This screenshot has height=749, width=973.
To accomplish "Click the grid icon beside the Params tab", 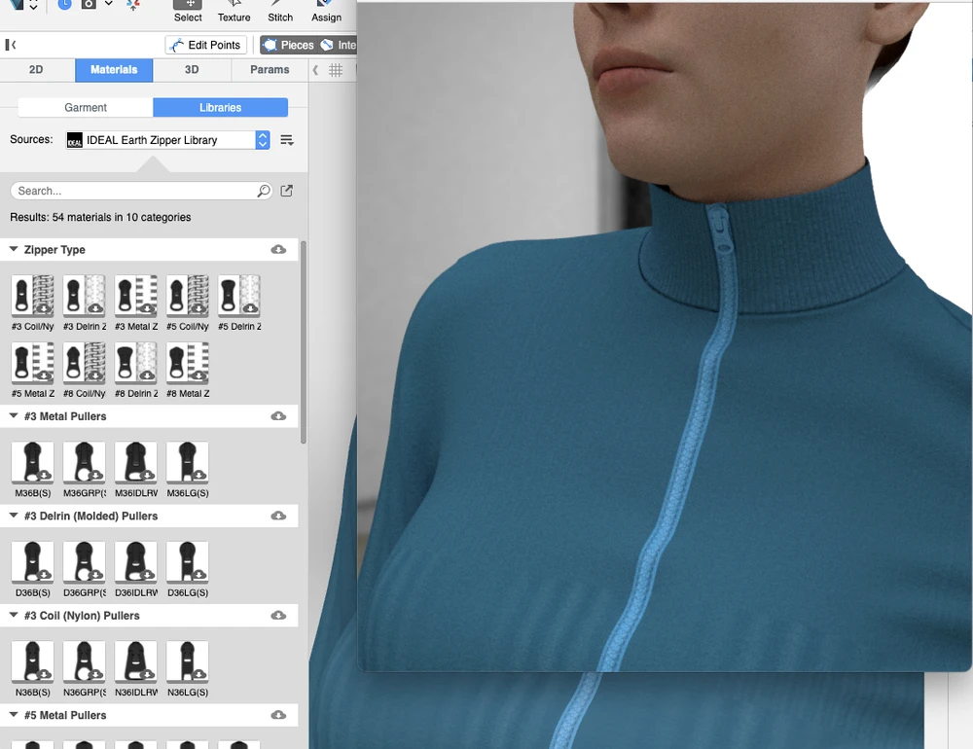I will pos(336,70).
